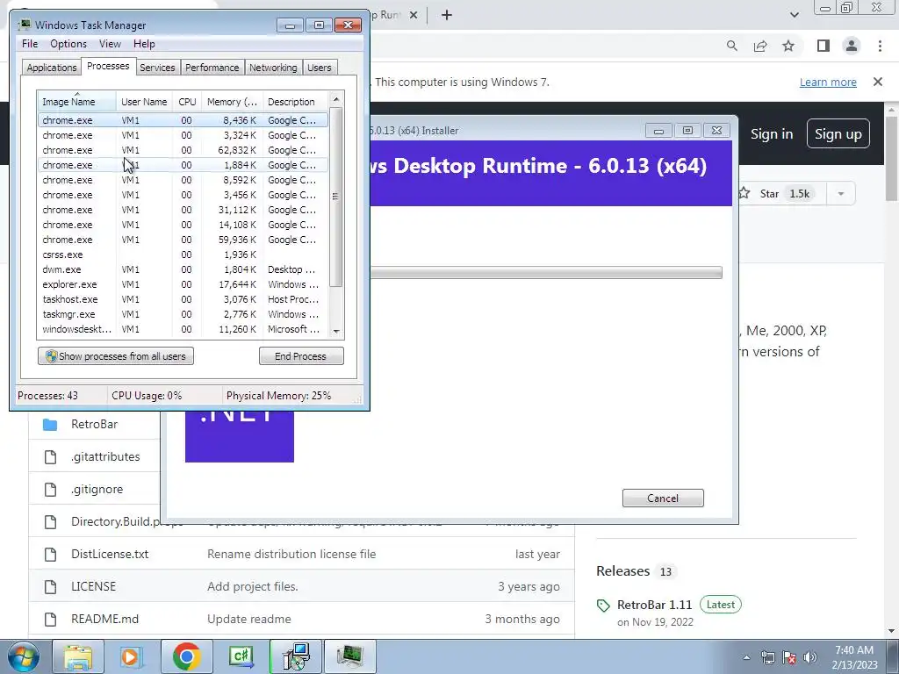Dismiss the Windows 7 warning infobar
This screenshot has height=674, width=899.
pos(877,82)
